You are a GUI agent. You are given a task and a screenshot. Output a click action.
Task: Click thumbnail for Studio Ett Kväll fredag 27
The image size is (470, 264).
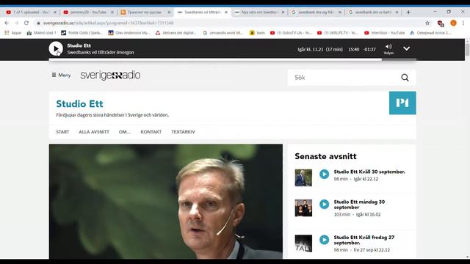[303, 243]
